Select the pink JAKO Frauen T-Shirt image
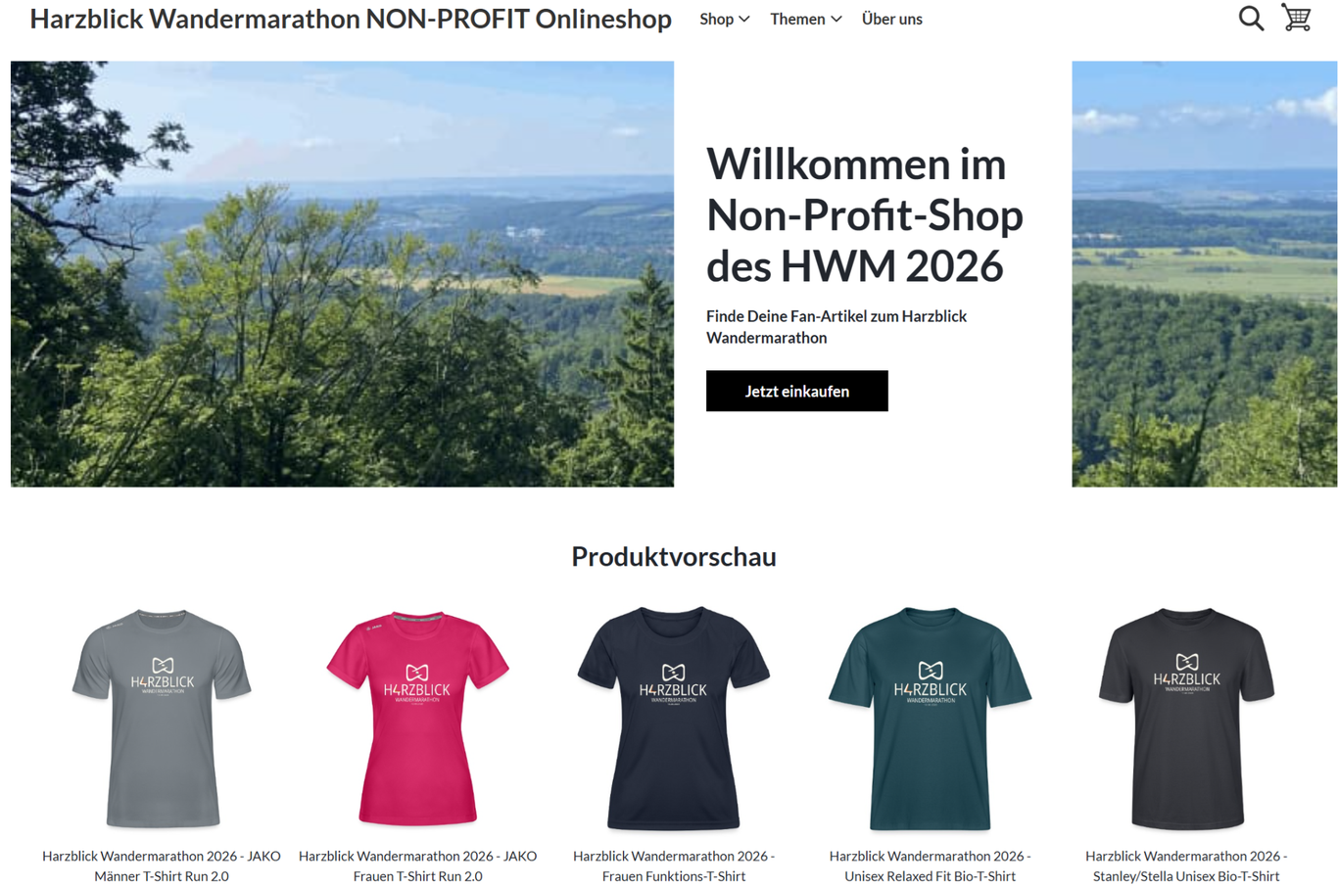The height and width of the screenshot is (886, 1338). click(x=417, y=718)
